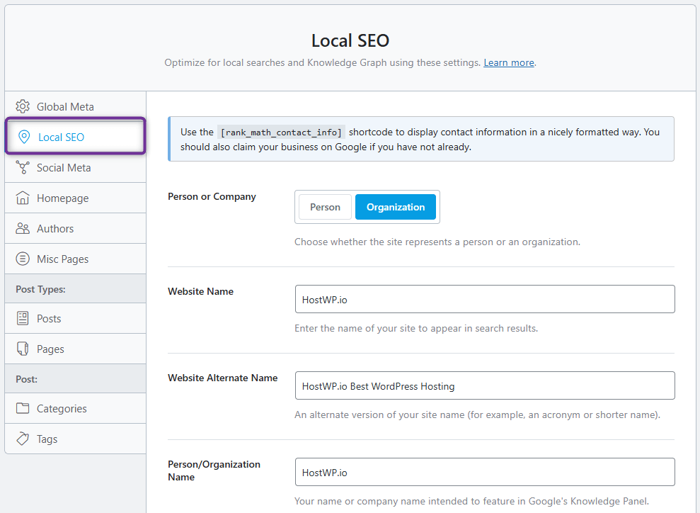The height and width of the screenshot is (513, 700).
Task: Click the [rank_math_contact_info] shortcode text
Action: (281, 133)
